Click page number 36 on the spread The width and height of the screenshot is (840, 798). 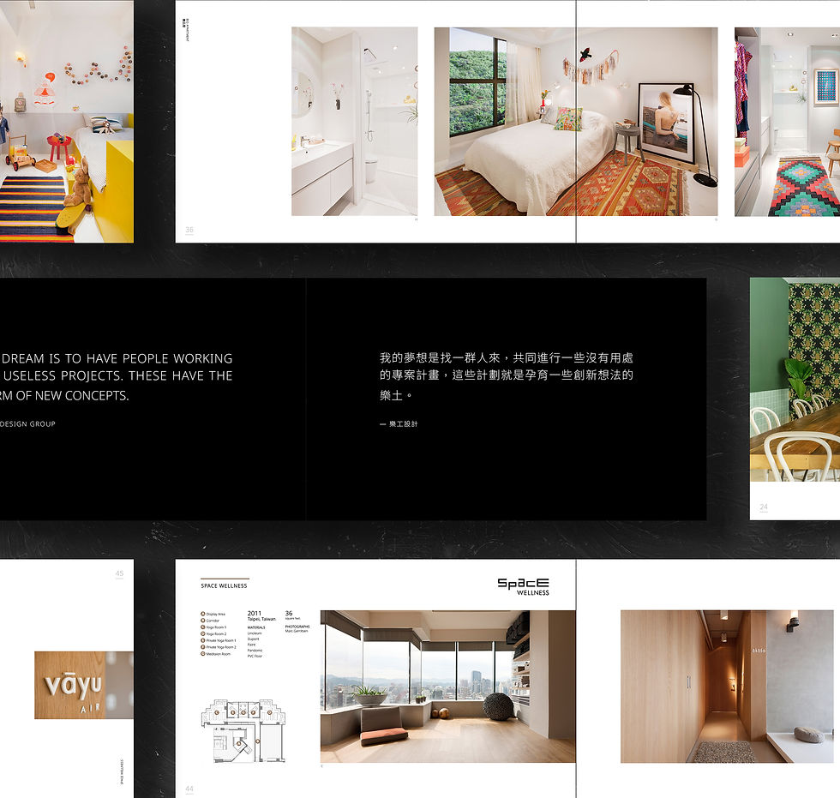pos(189,230)
